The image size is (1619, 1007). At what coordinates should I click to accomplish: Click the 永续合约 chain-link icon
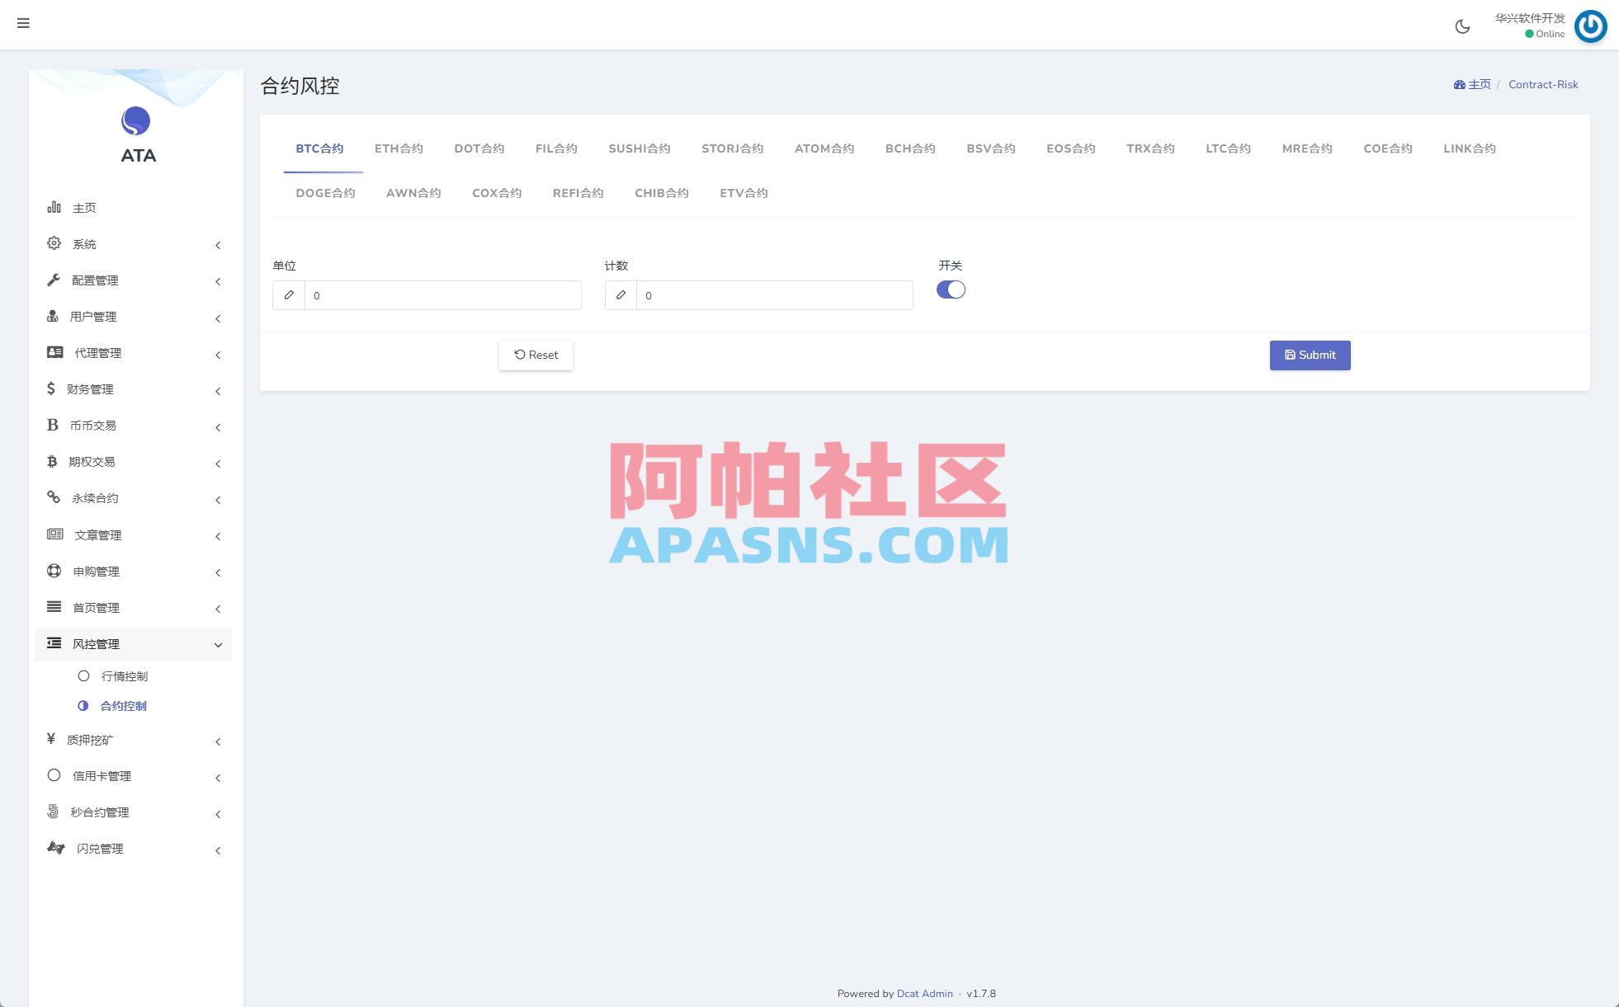point(52,497)
